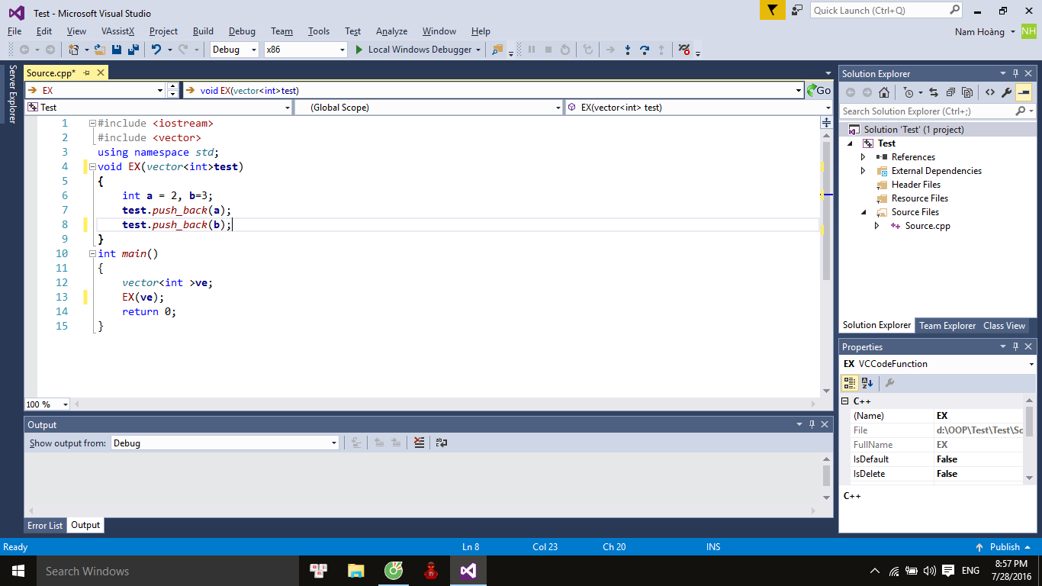Image resolution: width=1042 pixels, height=586 pixels.
Task: Open Solution Explorer Properties wrench icon
Action: coord(1006,92)
